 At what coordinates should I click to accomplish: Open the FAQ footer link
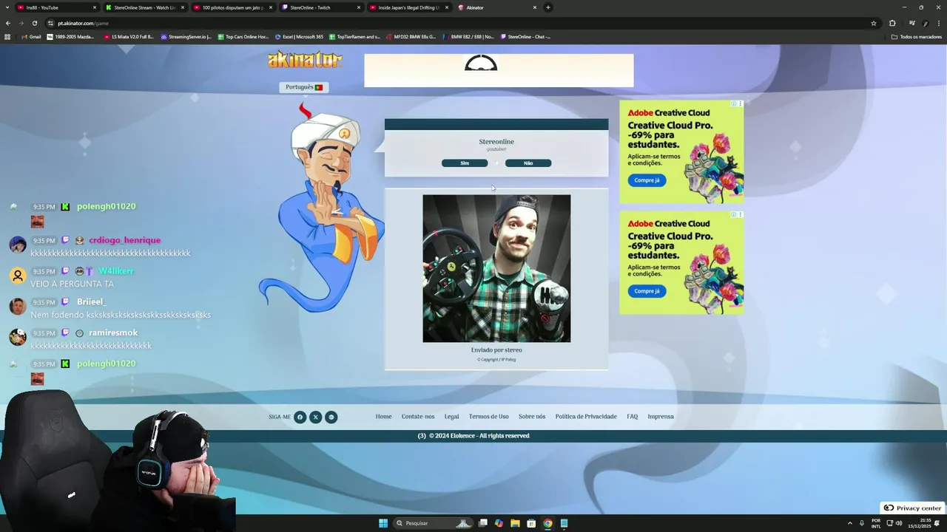pyautogui.click(x=632, y=417)
